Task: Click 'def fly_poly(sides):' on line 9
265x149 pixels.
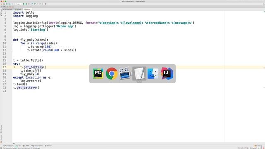Action: 31,40
